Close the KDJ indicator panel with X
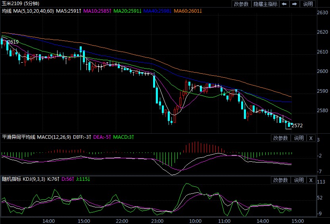 click(311, 180)
